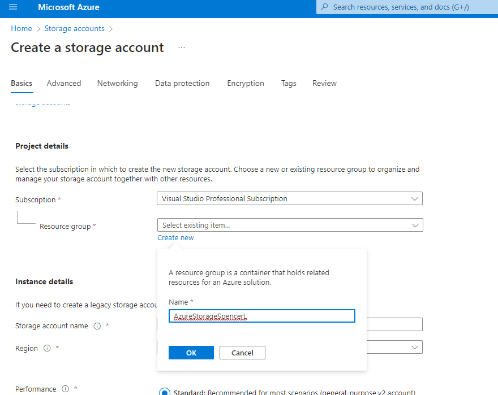Jump to the Review tab
This screenshot has width=498, height=395.
coord(324,83)
